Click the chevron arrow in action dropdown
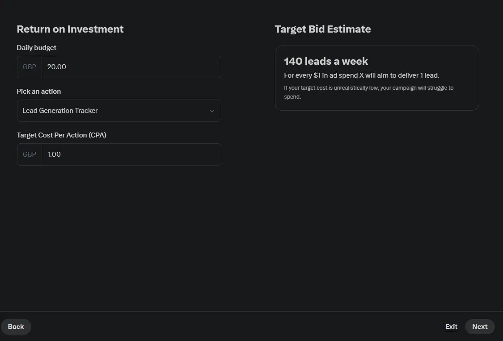 point(212,111)
